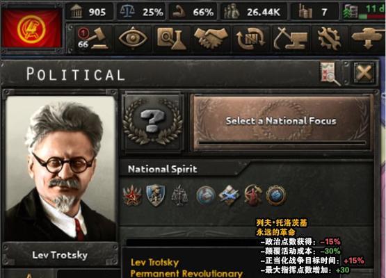Open diplomacy via the handshake icon
The width and height of the screenshot is (386, 278).
pyautogui.click(x=211, y=39)
